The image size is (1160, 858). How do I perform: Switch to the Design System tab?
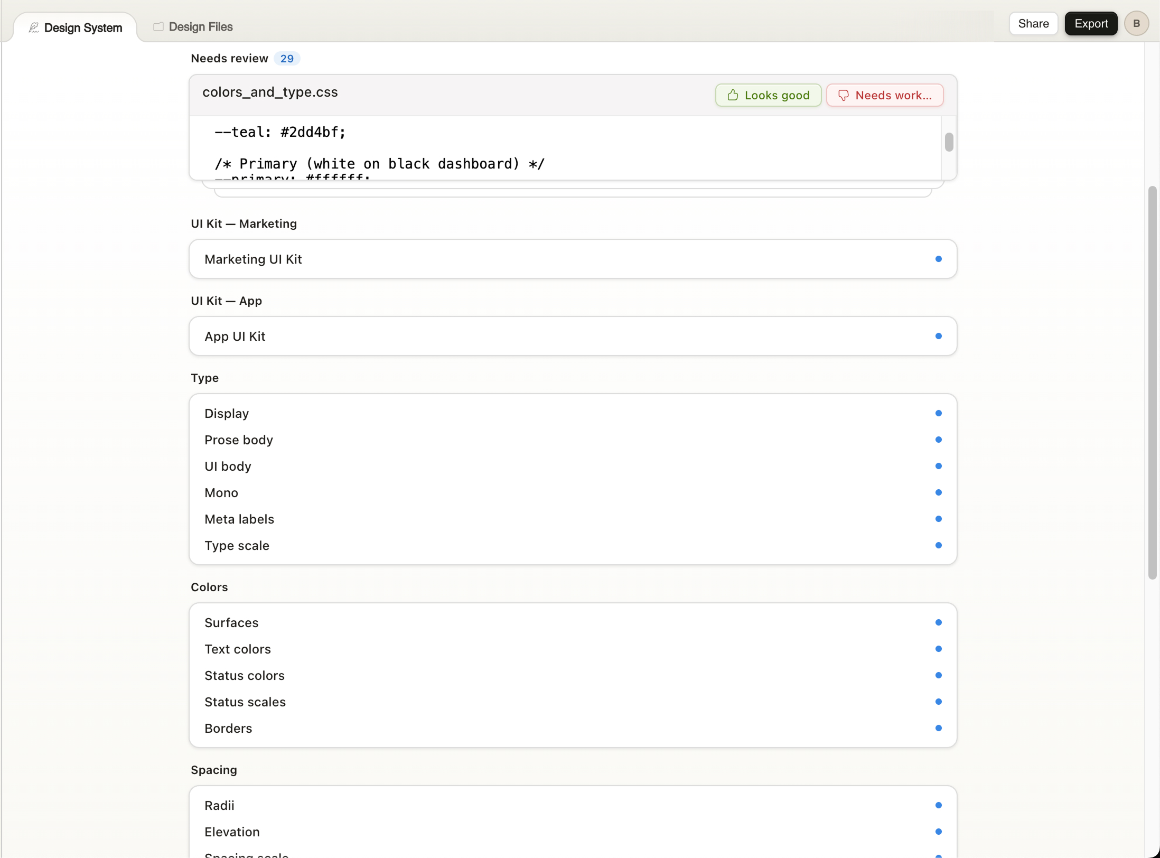tap(75, 27)
